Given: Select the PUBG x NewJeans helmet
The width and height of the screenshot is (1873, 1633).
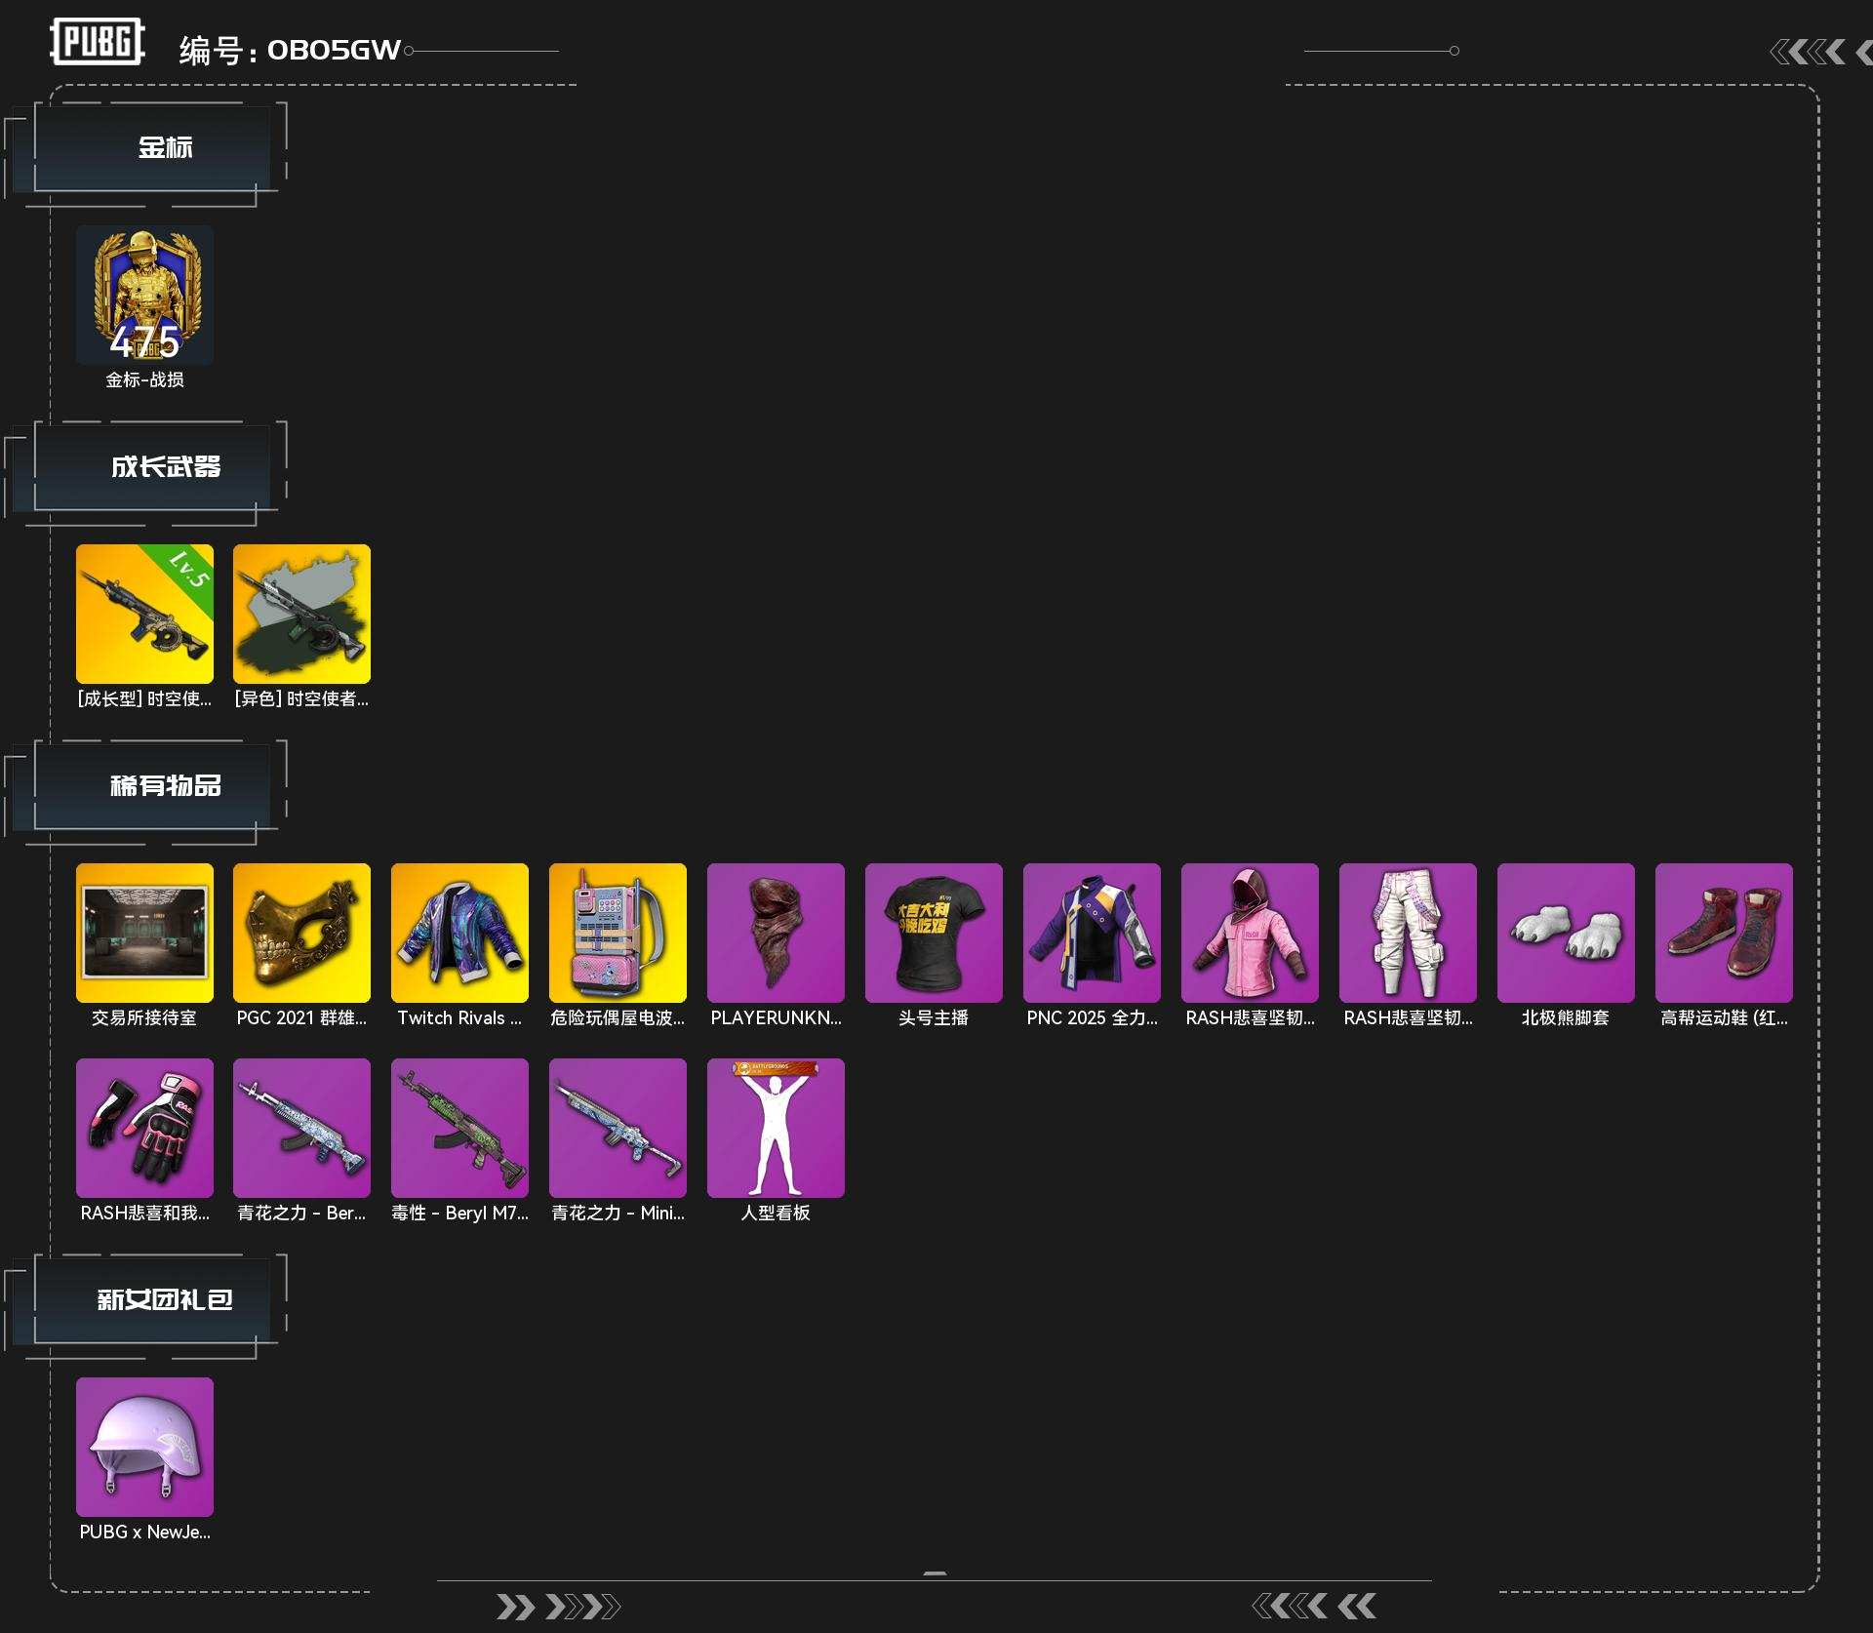Looking at the screenshot, I should pyautogui.click(x=144, y=1447).
